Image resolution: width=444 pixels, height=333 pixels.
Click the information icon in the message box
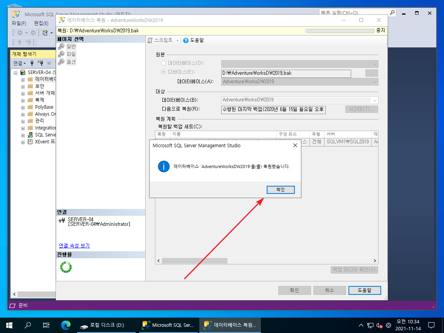click(x=164, y=166)
